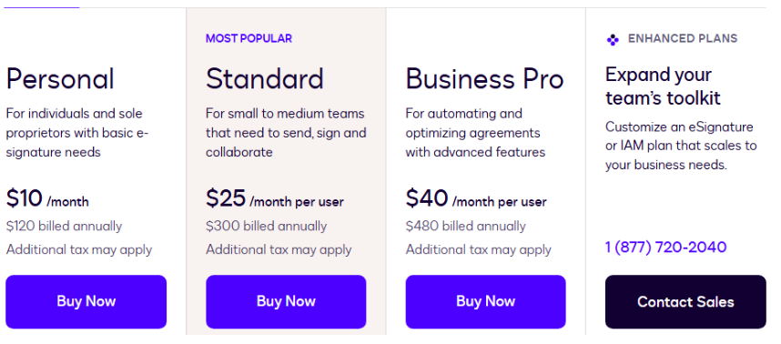Click the purple active tab underline at top
This screenshot has width=781, height=344.
coord(42,7)
